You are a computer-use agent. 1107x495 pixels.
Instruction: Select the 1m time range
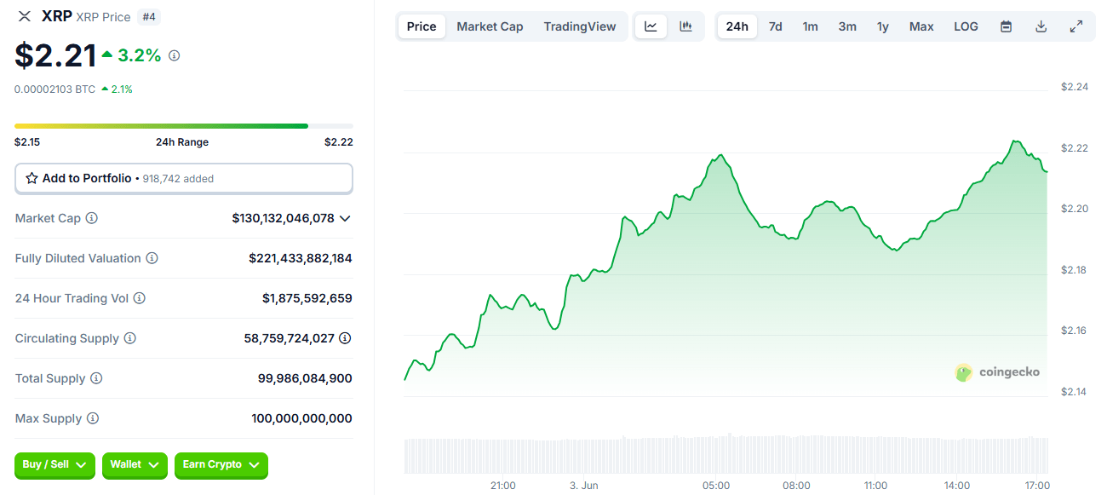[x=810, y=26]
